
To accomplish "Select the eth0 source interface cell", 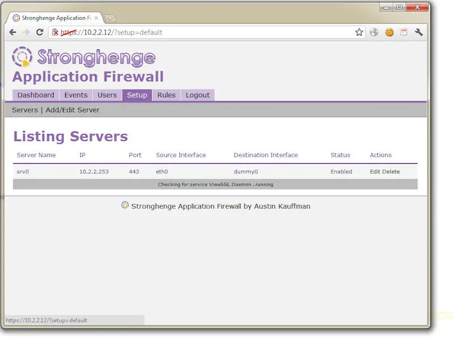I will (162, 172).
